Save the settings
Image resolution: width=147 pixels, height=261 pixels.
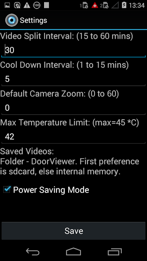click(73, 231)
